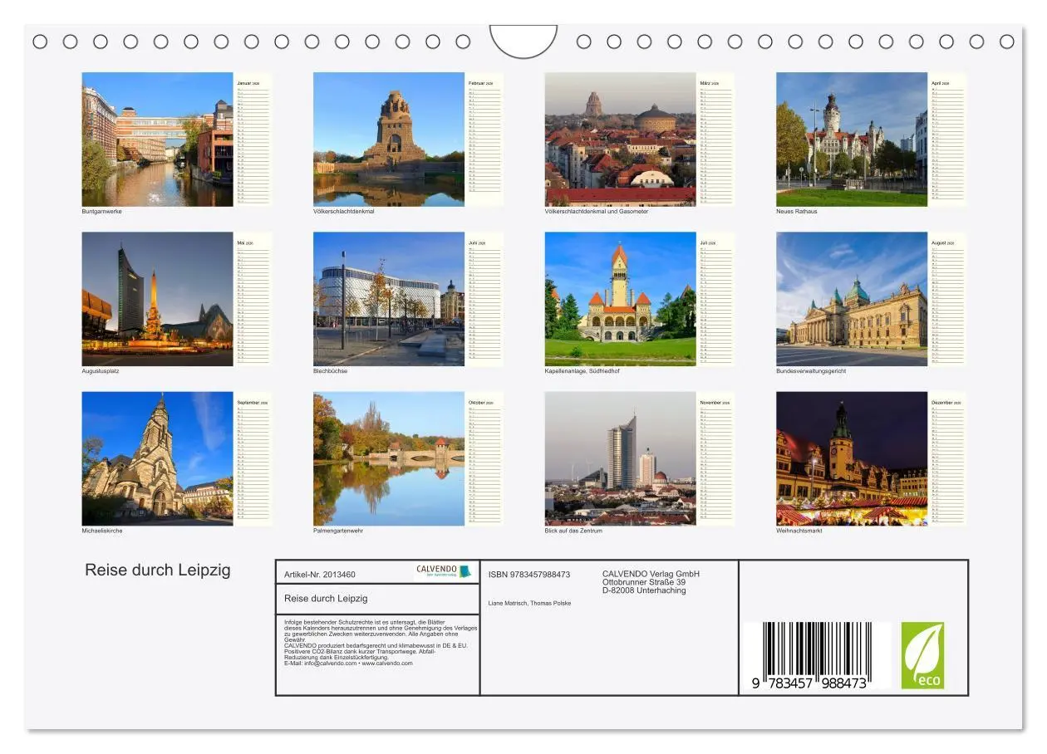Select the Bundesverwaltungsgericht August photo
The width and height of the screenshot is (1047, 754).
pyautogui.click(x=852, y=299)
